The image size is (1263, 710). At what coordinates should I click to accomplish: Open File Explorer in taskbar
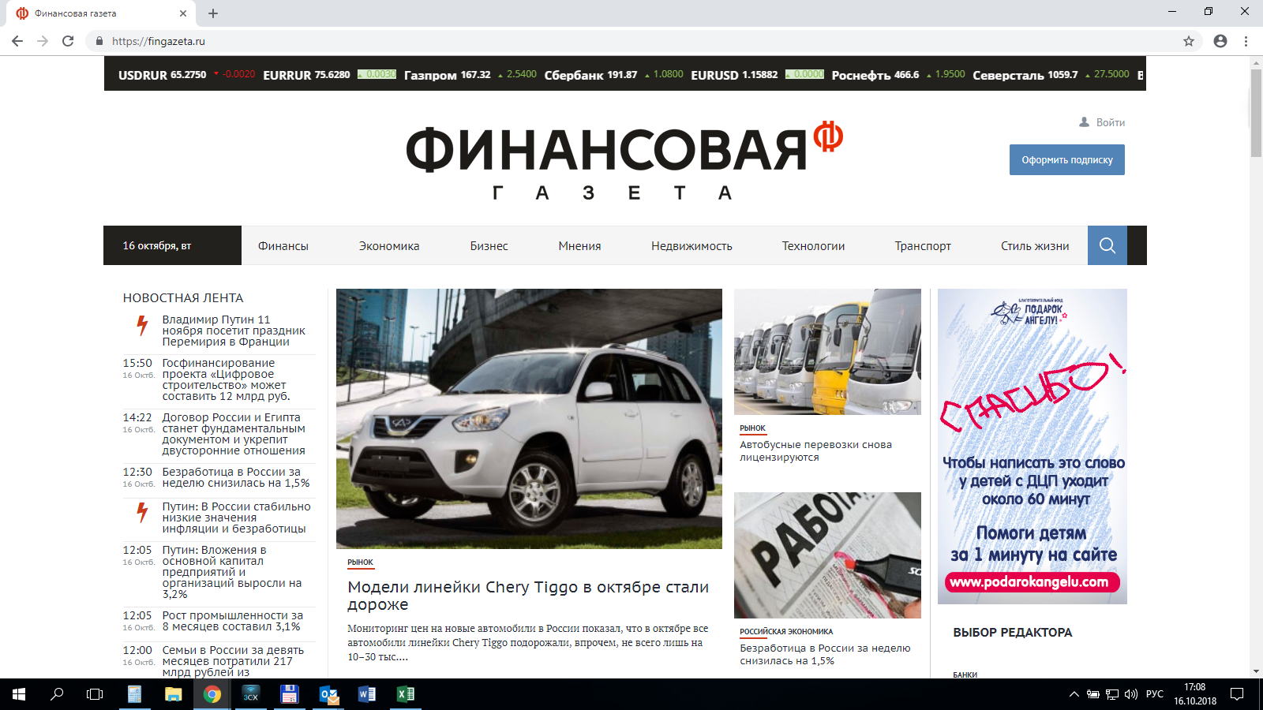coord(173,694)
